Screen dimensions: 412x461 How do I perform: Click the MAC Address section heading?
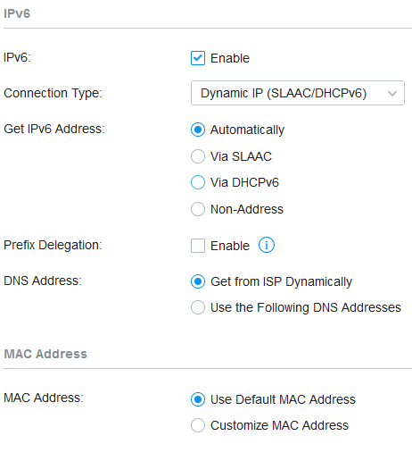(45, 354)
